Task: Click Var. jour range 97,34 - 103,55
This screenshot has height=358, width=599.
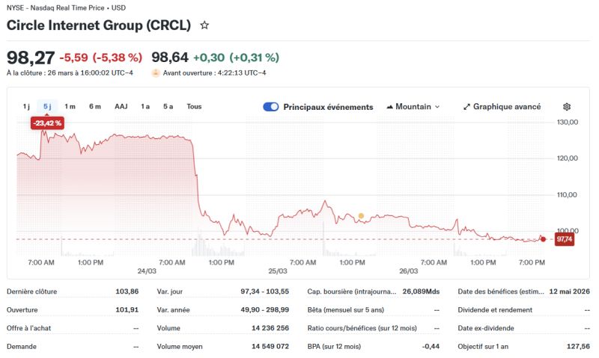Action: coord(265,291)
